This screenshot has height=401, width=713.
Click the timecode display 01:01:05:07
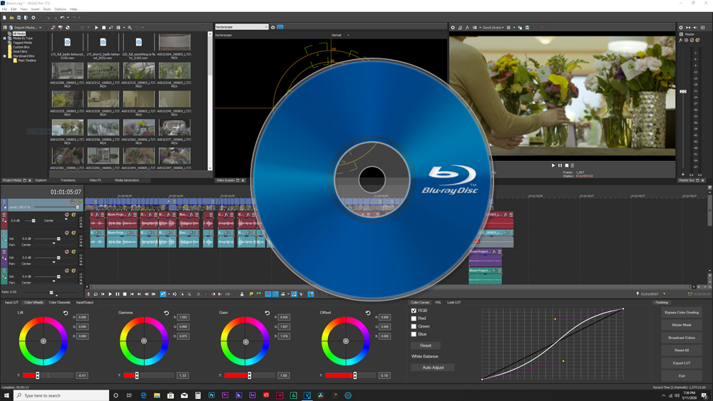(66, 192)
